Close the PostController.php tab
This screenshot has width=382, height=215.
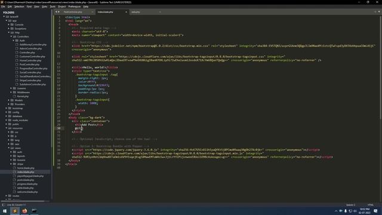click(93, 12)
